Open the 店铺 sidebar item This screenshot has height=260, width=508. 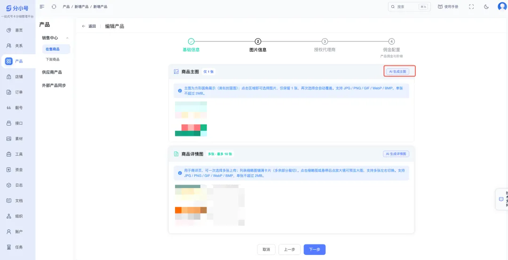tap(17, 77)
